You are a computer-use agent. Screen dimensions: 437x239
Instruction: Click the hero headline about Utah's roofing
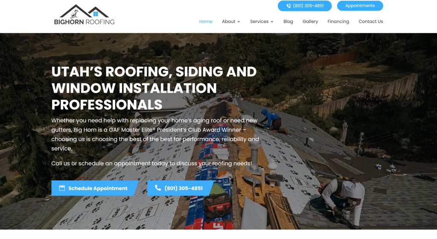[154, 88]
